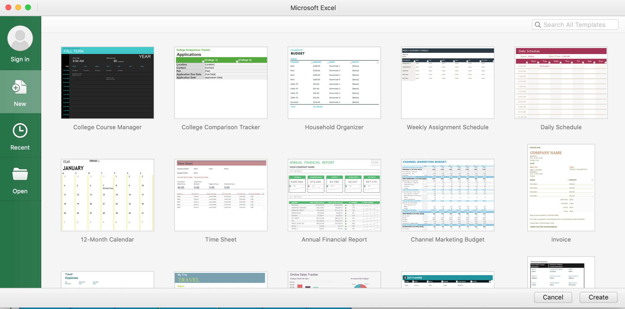Viewport: 625px width, 309px height.
Task: Click the Open folder icon
Action: (x=20, y=174)
